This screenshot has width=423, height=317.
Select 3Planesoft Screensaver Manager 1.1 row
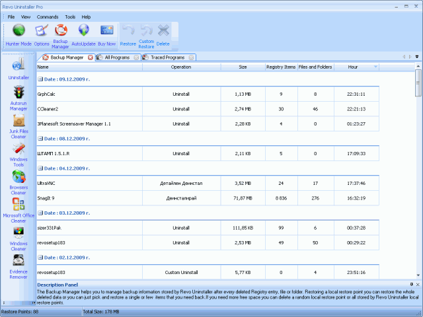point(208,123)
